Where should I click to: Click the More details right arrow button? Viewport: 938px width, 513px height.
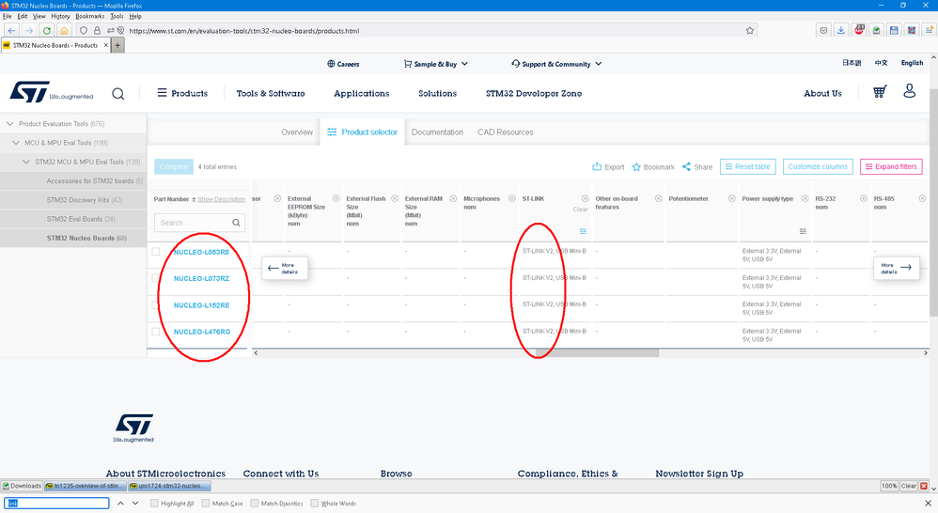click(896, 268)
